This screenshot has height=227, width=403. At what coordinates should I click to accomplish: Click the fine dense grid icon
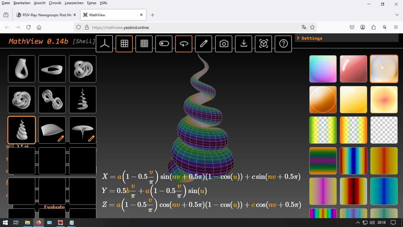point(144,44)
